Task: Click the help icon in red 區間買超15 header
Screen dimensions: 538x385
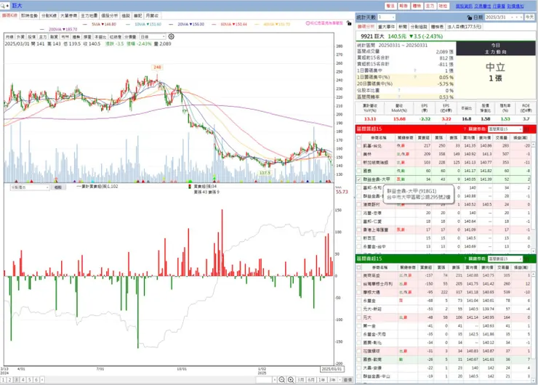Action: coord(465,129)
